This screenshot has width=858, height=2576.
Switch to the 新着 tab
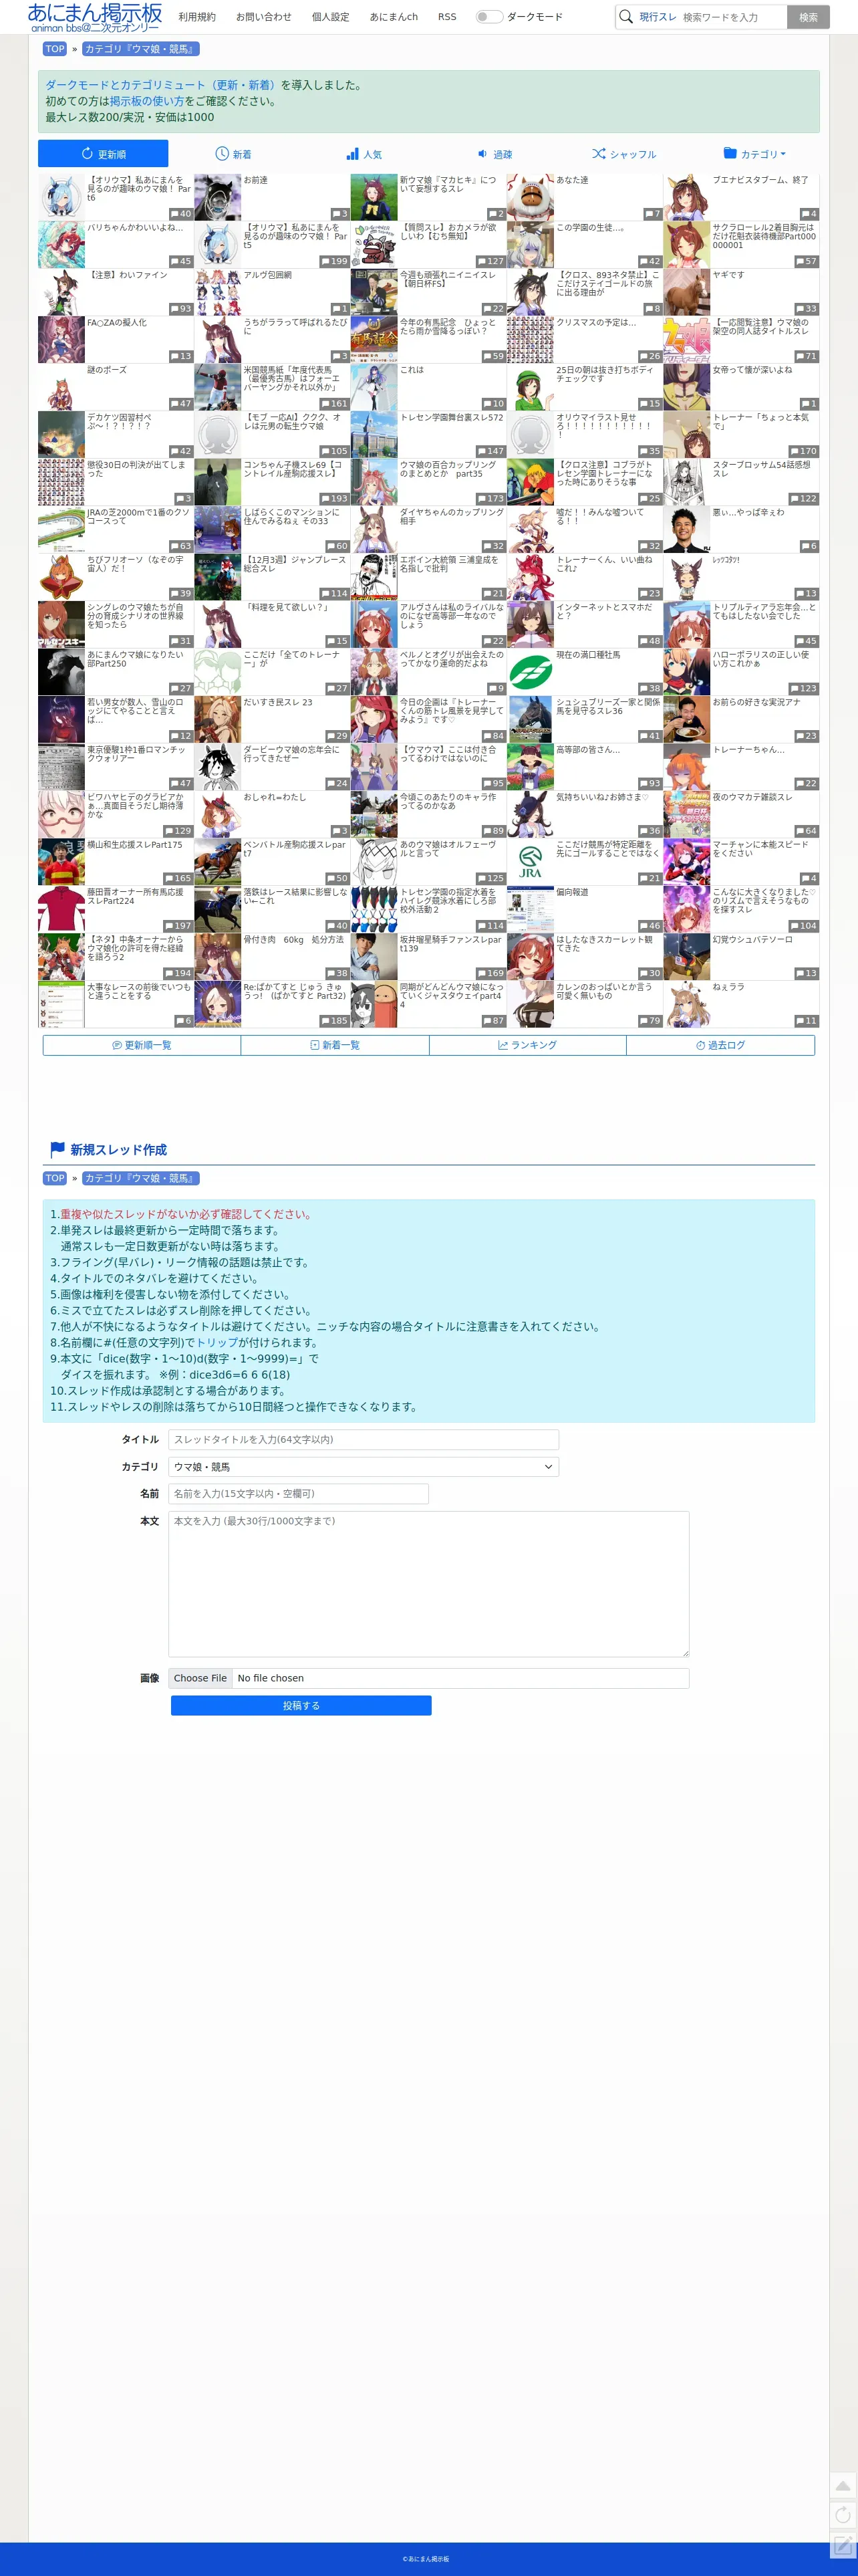[x=233, y=154]
